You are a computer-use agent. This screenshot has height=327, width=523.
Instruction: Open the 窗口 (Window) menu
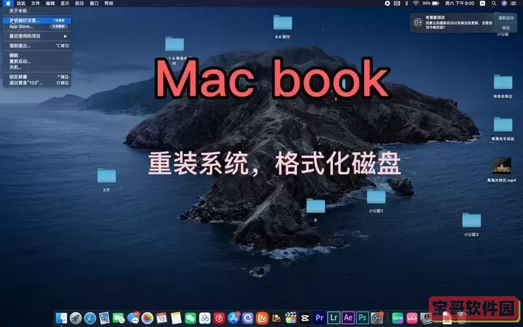(x=94, y=3)
